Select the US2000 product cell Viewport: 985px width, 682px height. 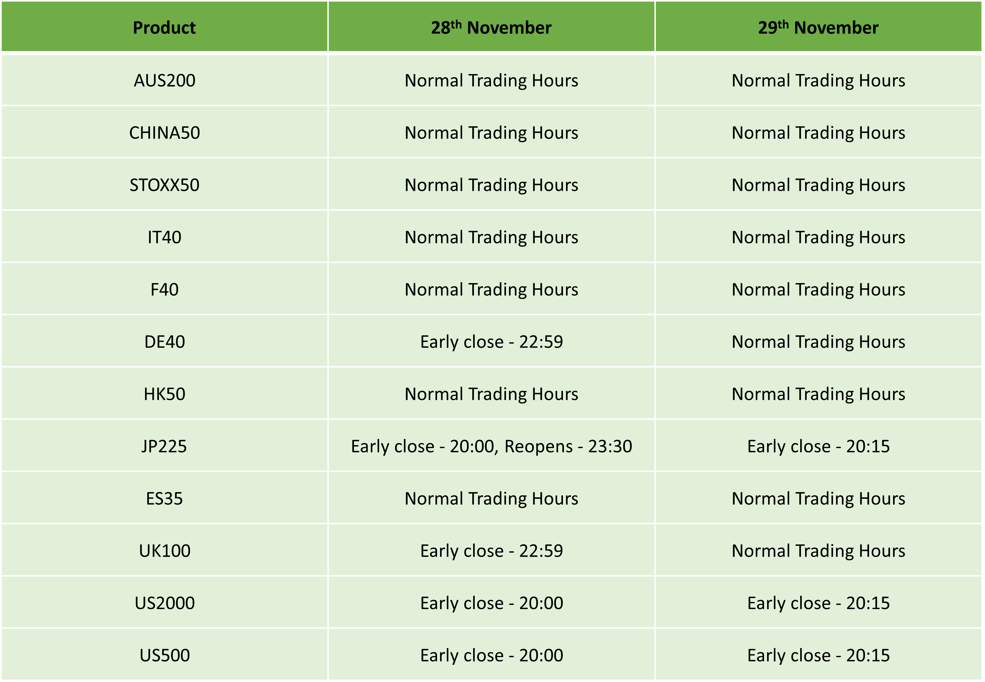(165, 603)
